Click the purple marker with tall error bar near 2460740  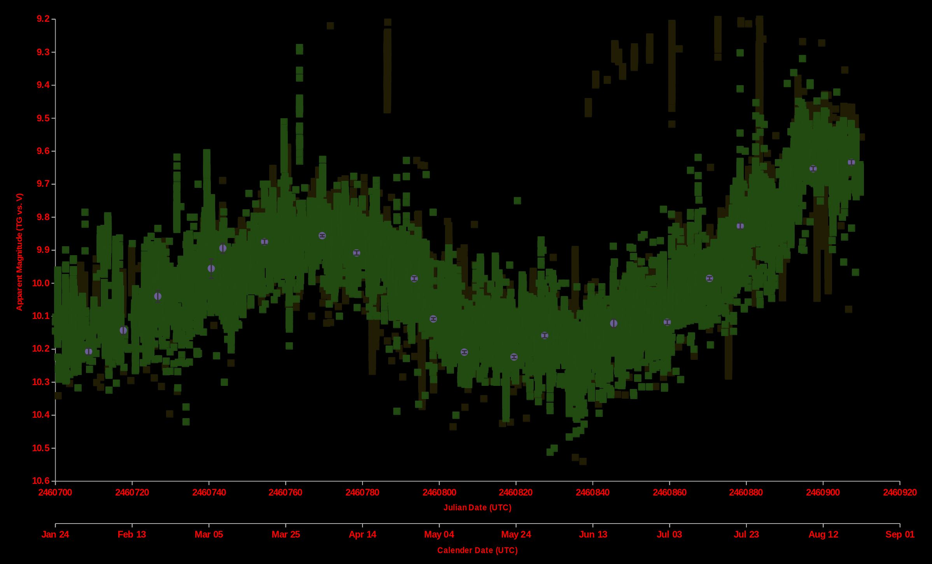(x=211, y=268)
